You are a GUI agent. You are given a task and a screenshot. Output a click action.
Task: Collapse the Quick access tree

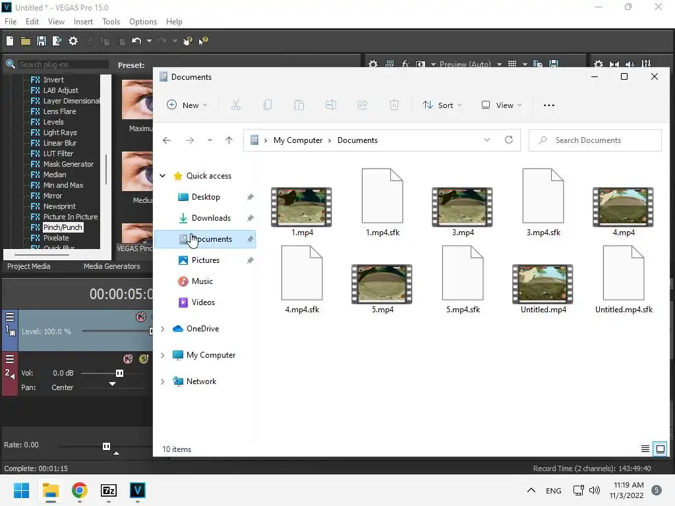163,175
